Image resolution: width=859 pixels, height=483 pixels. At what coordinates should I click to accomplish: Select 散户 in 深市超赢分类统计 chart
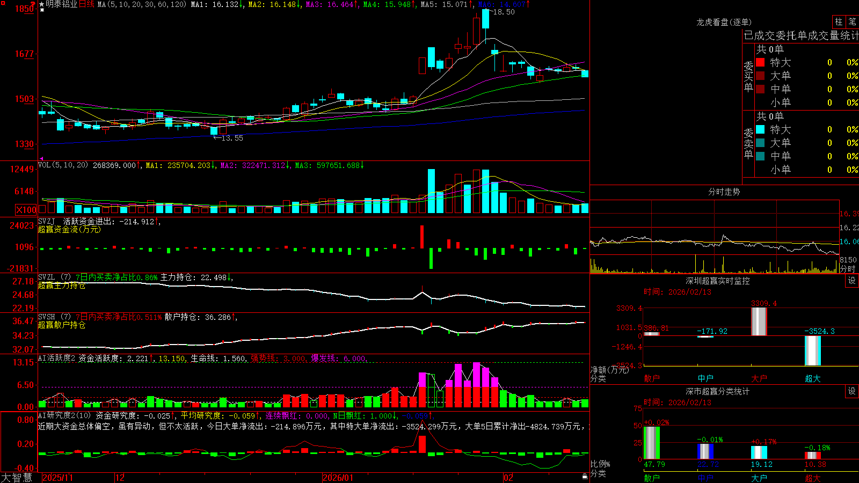coord(652,478)
